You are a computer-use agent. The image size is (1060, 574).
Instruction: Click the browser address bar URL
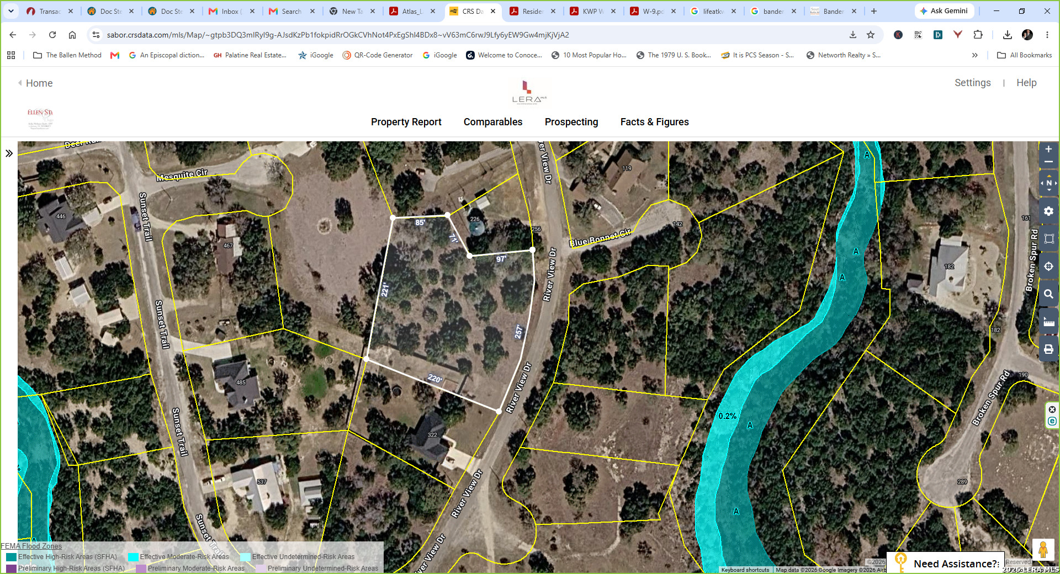tap(338, 35)
